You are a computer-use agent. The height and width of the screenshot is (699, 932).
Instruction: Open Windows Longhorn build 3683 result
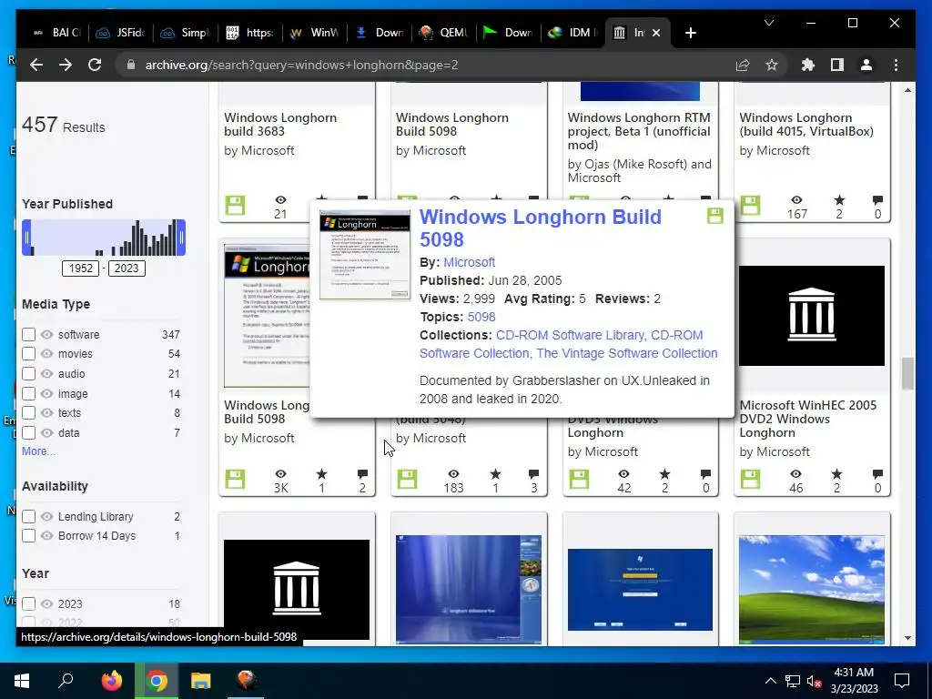(x=280, y=124)
